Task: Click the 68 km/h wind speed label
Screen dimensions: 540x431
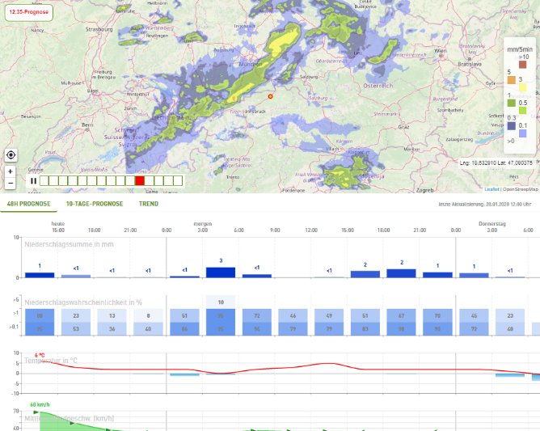Action: point(40,404)
